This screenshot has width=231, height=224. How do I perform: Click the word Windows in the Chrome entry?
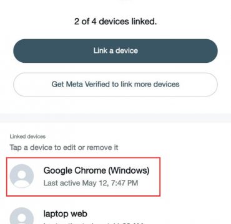pos(129,170)
